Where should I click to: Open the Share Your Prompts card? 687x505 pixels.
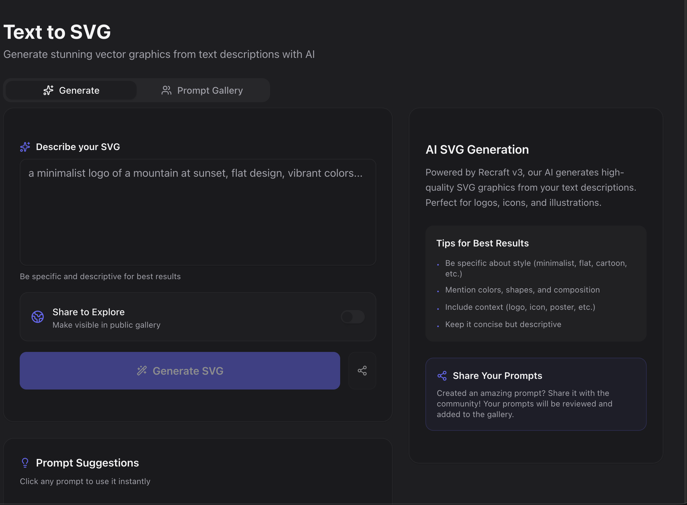(x=536, y=394)
